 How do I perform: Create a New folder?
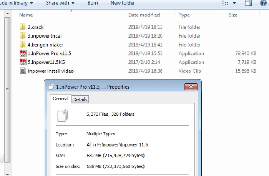123,3
